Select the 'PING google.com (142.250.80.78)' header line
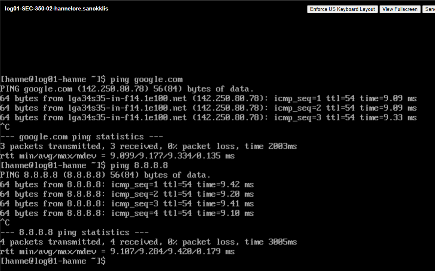Image resolution: width=435 pixels, height=271 pixels. (127, 89)
